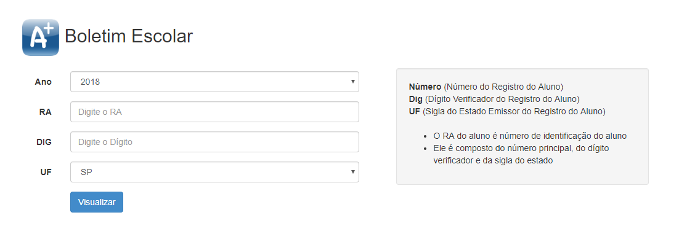Screen dimensions: 679x242
Task: Click the A+ Boletim Escolar logo icon
Action: pos(41,37)
